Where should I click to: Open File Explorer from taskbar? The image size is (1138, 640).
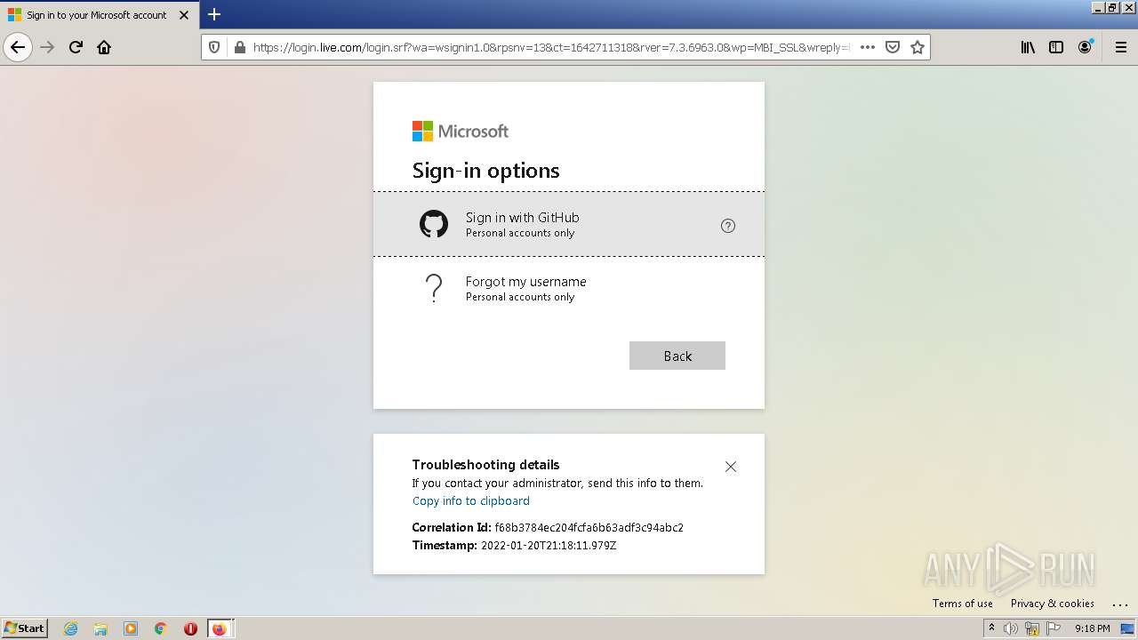click(100, 628)
